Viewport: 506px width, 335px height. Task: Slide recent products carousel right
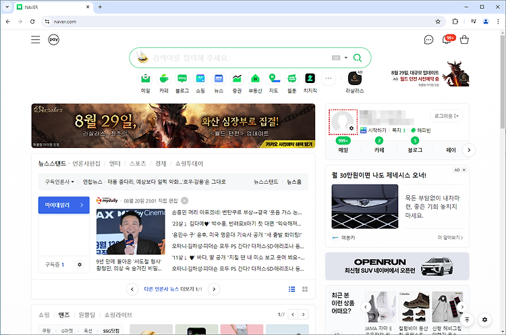pyautogui.click(x=462, y=307)
